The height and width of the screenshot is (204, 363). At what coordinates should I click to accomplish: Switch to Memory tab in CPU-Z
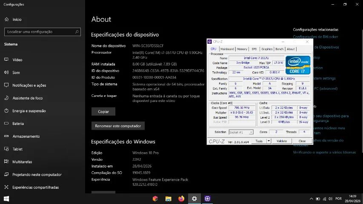tap(242, 49)
